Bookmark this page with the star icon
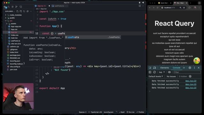Viewport: 204px width, 115px height. click(184, 8)
